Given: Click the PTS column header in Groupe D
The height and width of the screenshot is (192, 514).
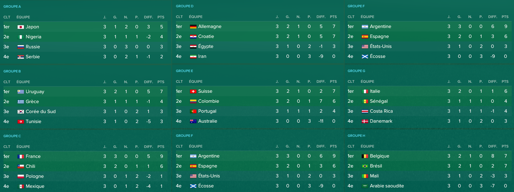Looking at the screenshot, I should click(x=333, y=17).
